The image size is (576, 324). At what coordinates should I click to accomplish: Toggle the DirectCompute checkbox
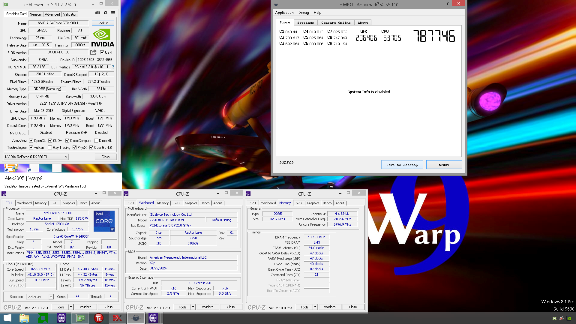click(67, 140)
